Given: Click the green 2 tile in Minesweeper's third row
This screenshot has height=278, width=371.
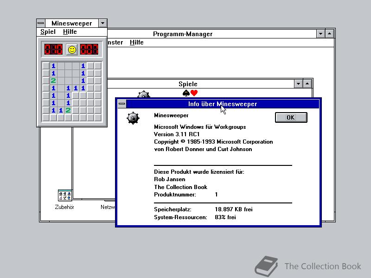Looking at the screenshot, I should pyautogui.click(x=53, y=81).
